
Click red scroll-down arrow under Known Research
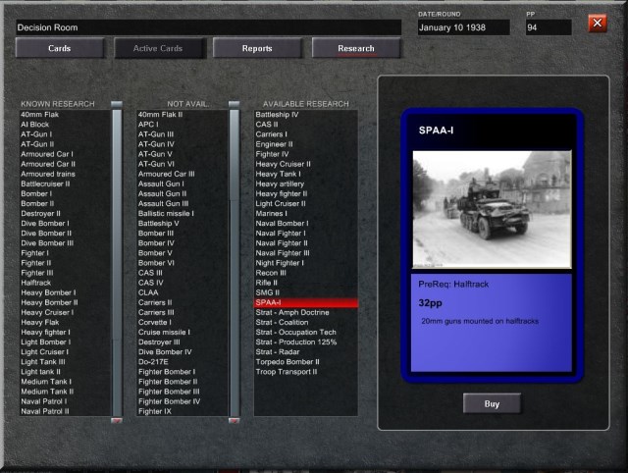pyautogui.click(x=117, y=420)
